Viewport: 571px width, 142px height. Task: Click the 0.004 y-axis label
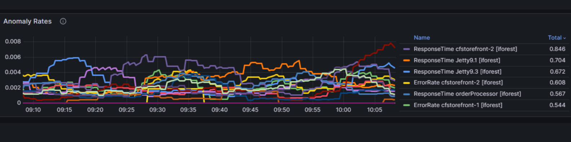[x=13, y=72]
